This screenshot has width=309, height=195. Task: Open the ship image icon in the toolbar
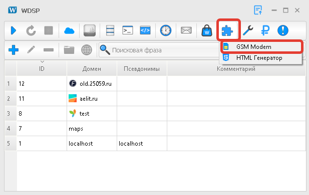click(x=90, y=30)
